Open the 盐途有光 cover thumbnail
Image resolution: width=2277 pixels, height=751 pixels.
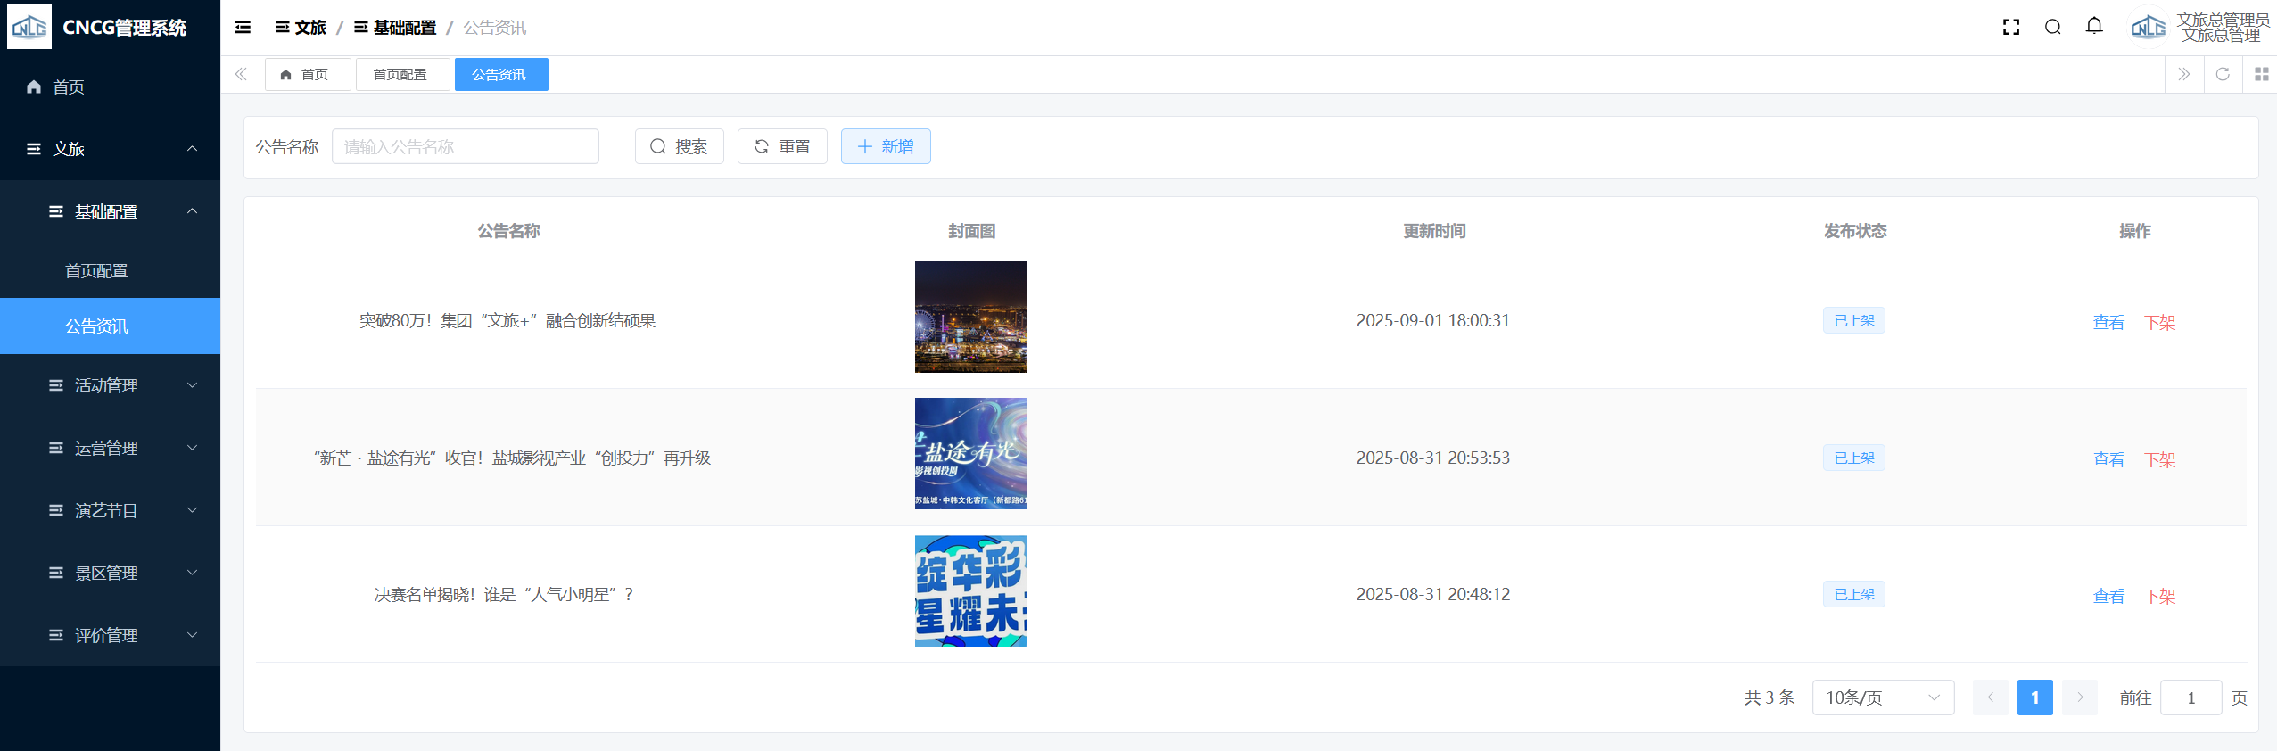tap(970, 454)
